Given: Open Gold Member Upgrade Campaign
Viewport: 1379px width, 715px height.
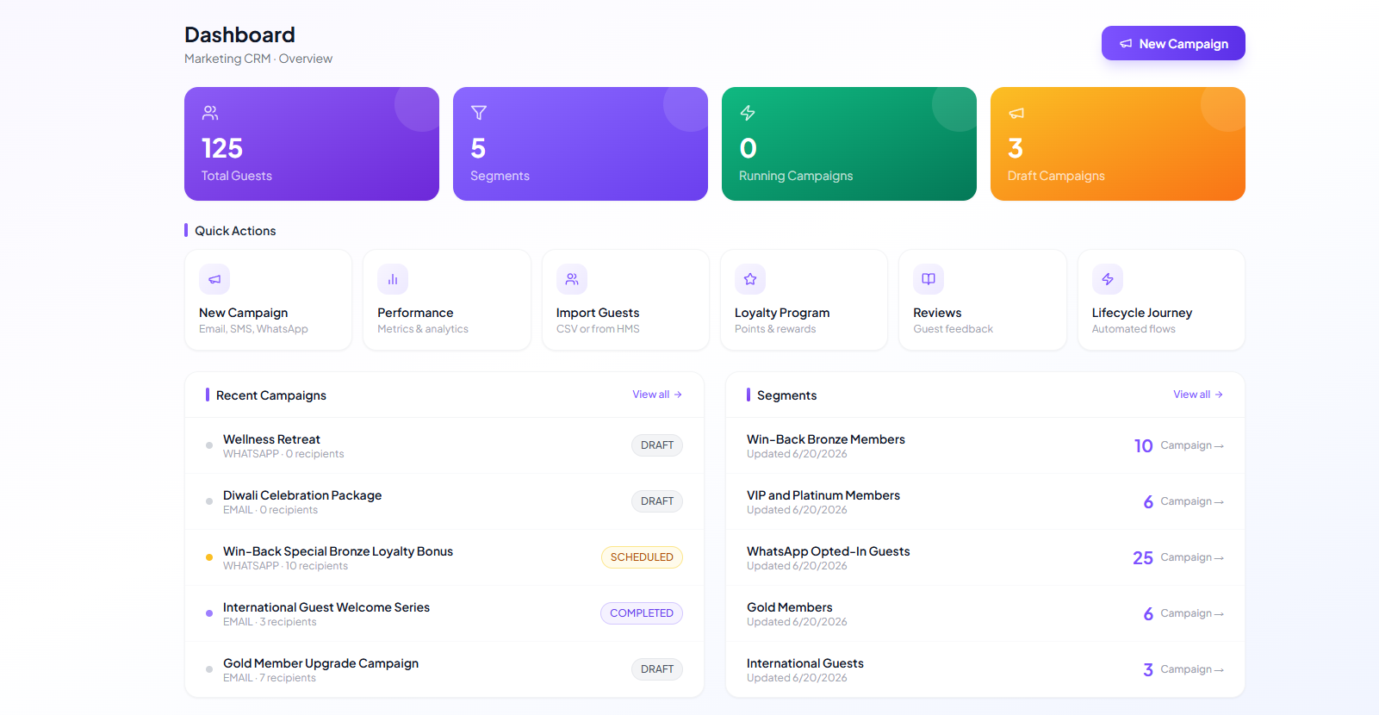Looking at the screenshot, I should pos(444,669).
